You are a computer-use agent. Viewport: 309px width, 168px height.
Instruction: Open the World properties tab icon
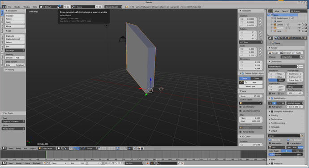click(x=286, y=38)
